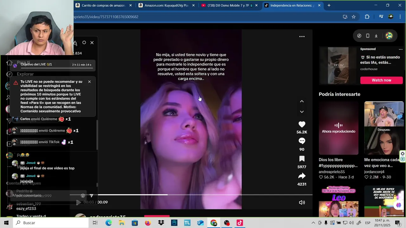This screenshot has height=228, width=406.
Task: Mute the video with the speaker icon
Action: (x=302, y=202)
